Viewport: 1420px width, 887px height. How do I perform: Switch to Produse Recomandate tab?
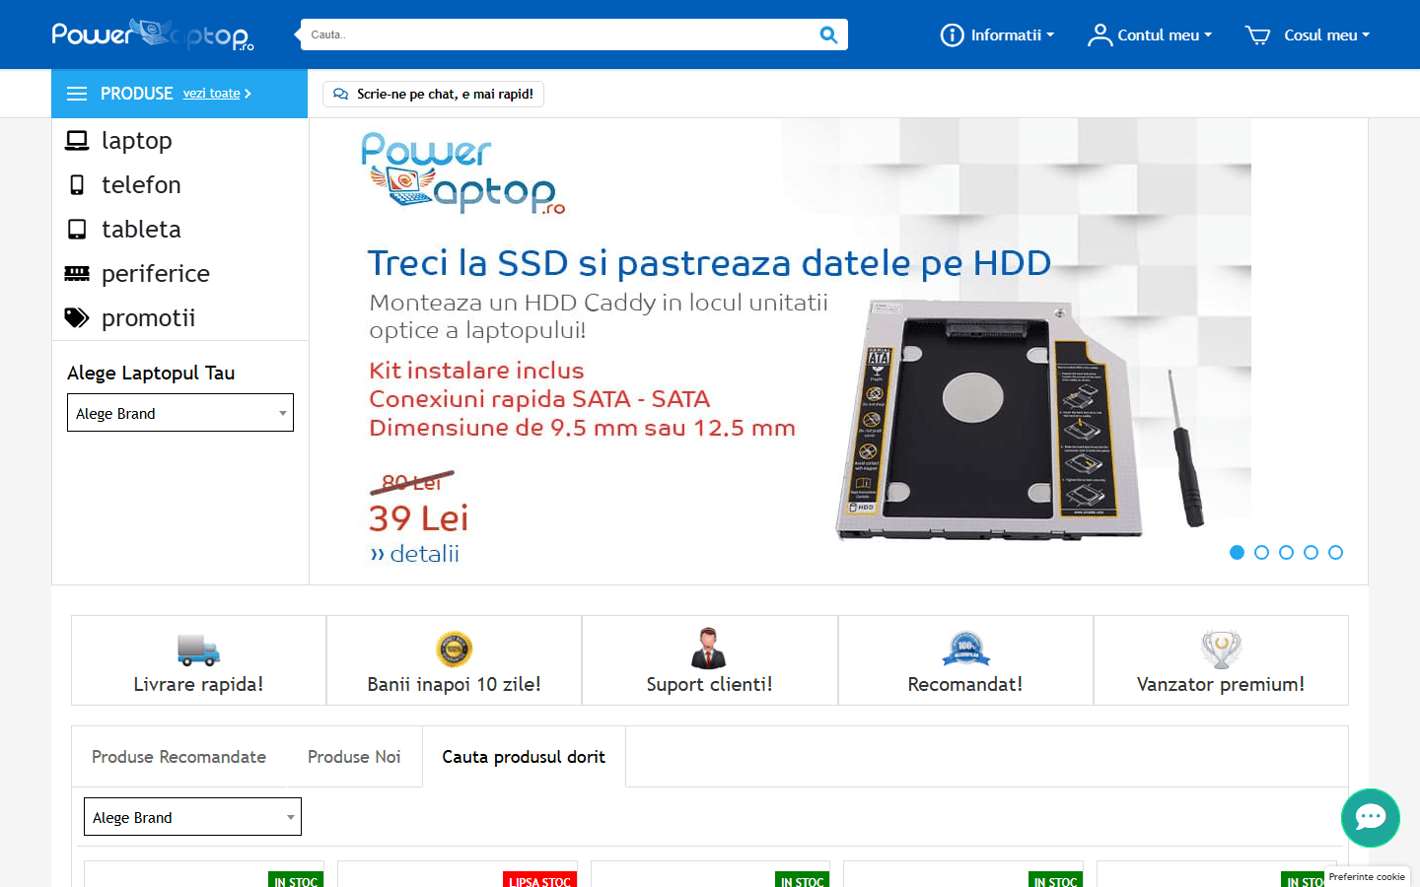(178, 757)
